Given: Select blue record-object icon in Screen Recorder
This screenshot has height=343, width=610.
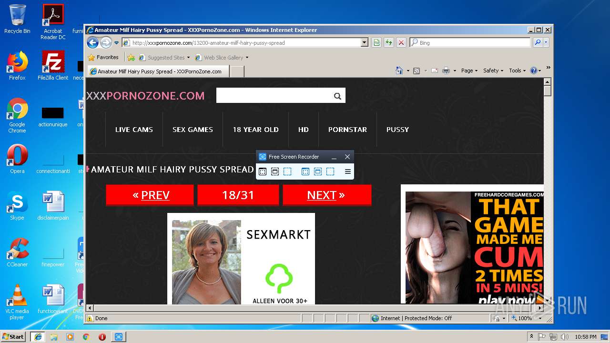Looking at the screenshot, I should point(318,171).
